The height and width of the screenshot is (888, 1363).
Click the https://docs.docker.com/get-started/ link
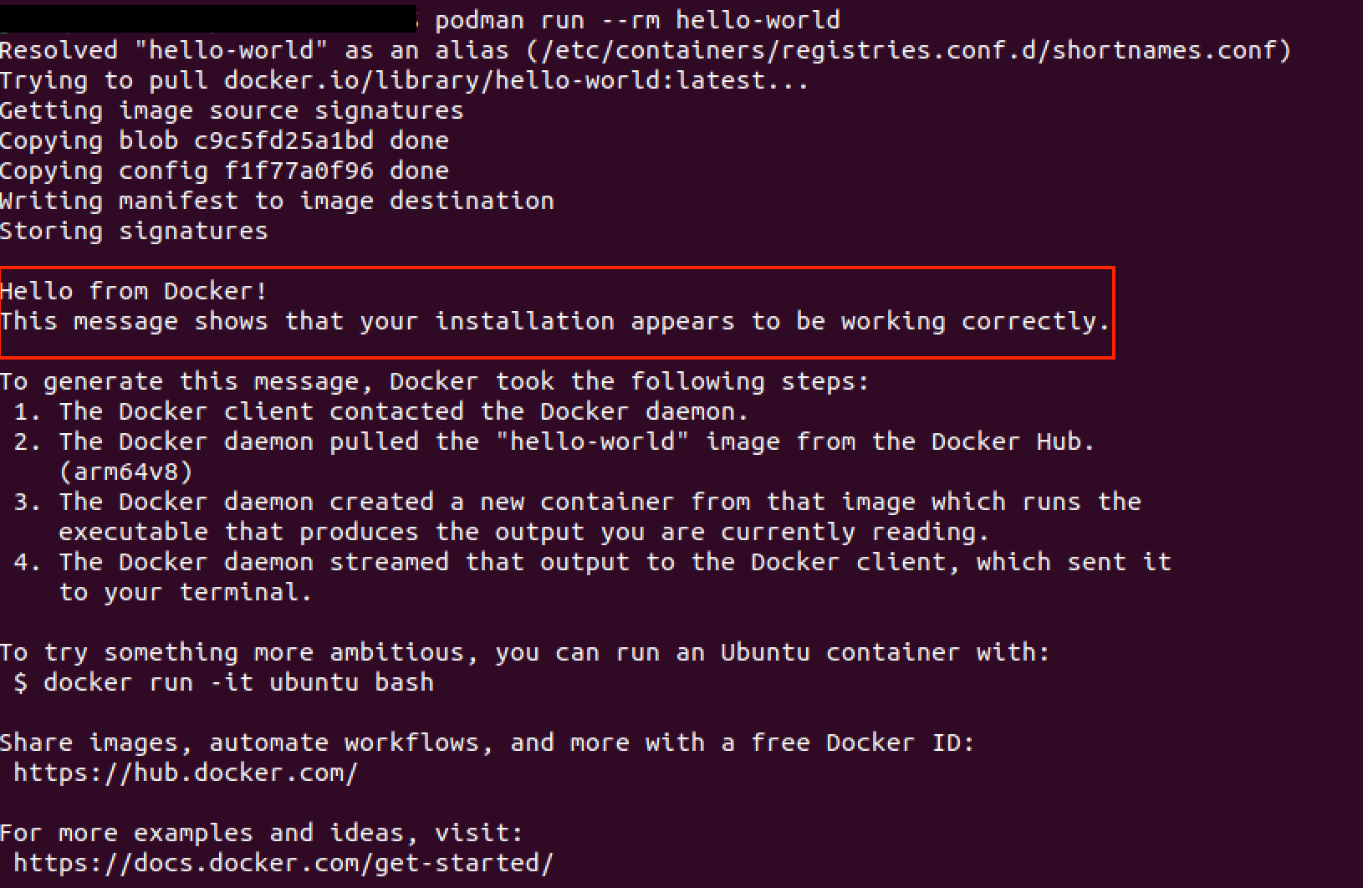(x=283, y=863)
